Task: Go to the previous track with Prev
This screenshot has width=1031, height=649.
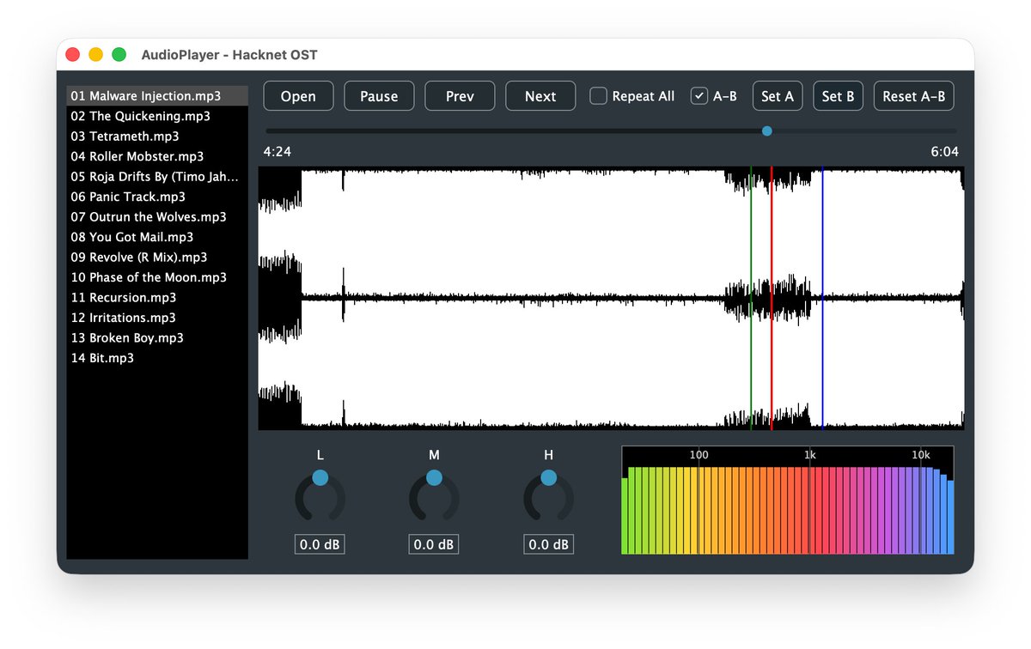Action: click(460, 96)
